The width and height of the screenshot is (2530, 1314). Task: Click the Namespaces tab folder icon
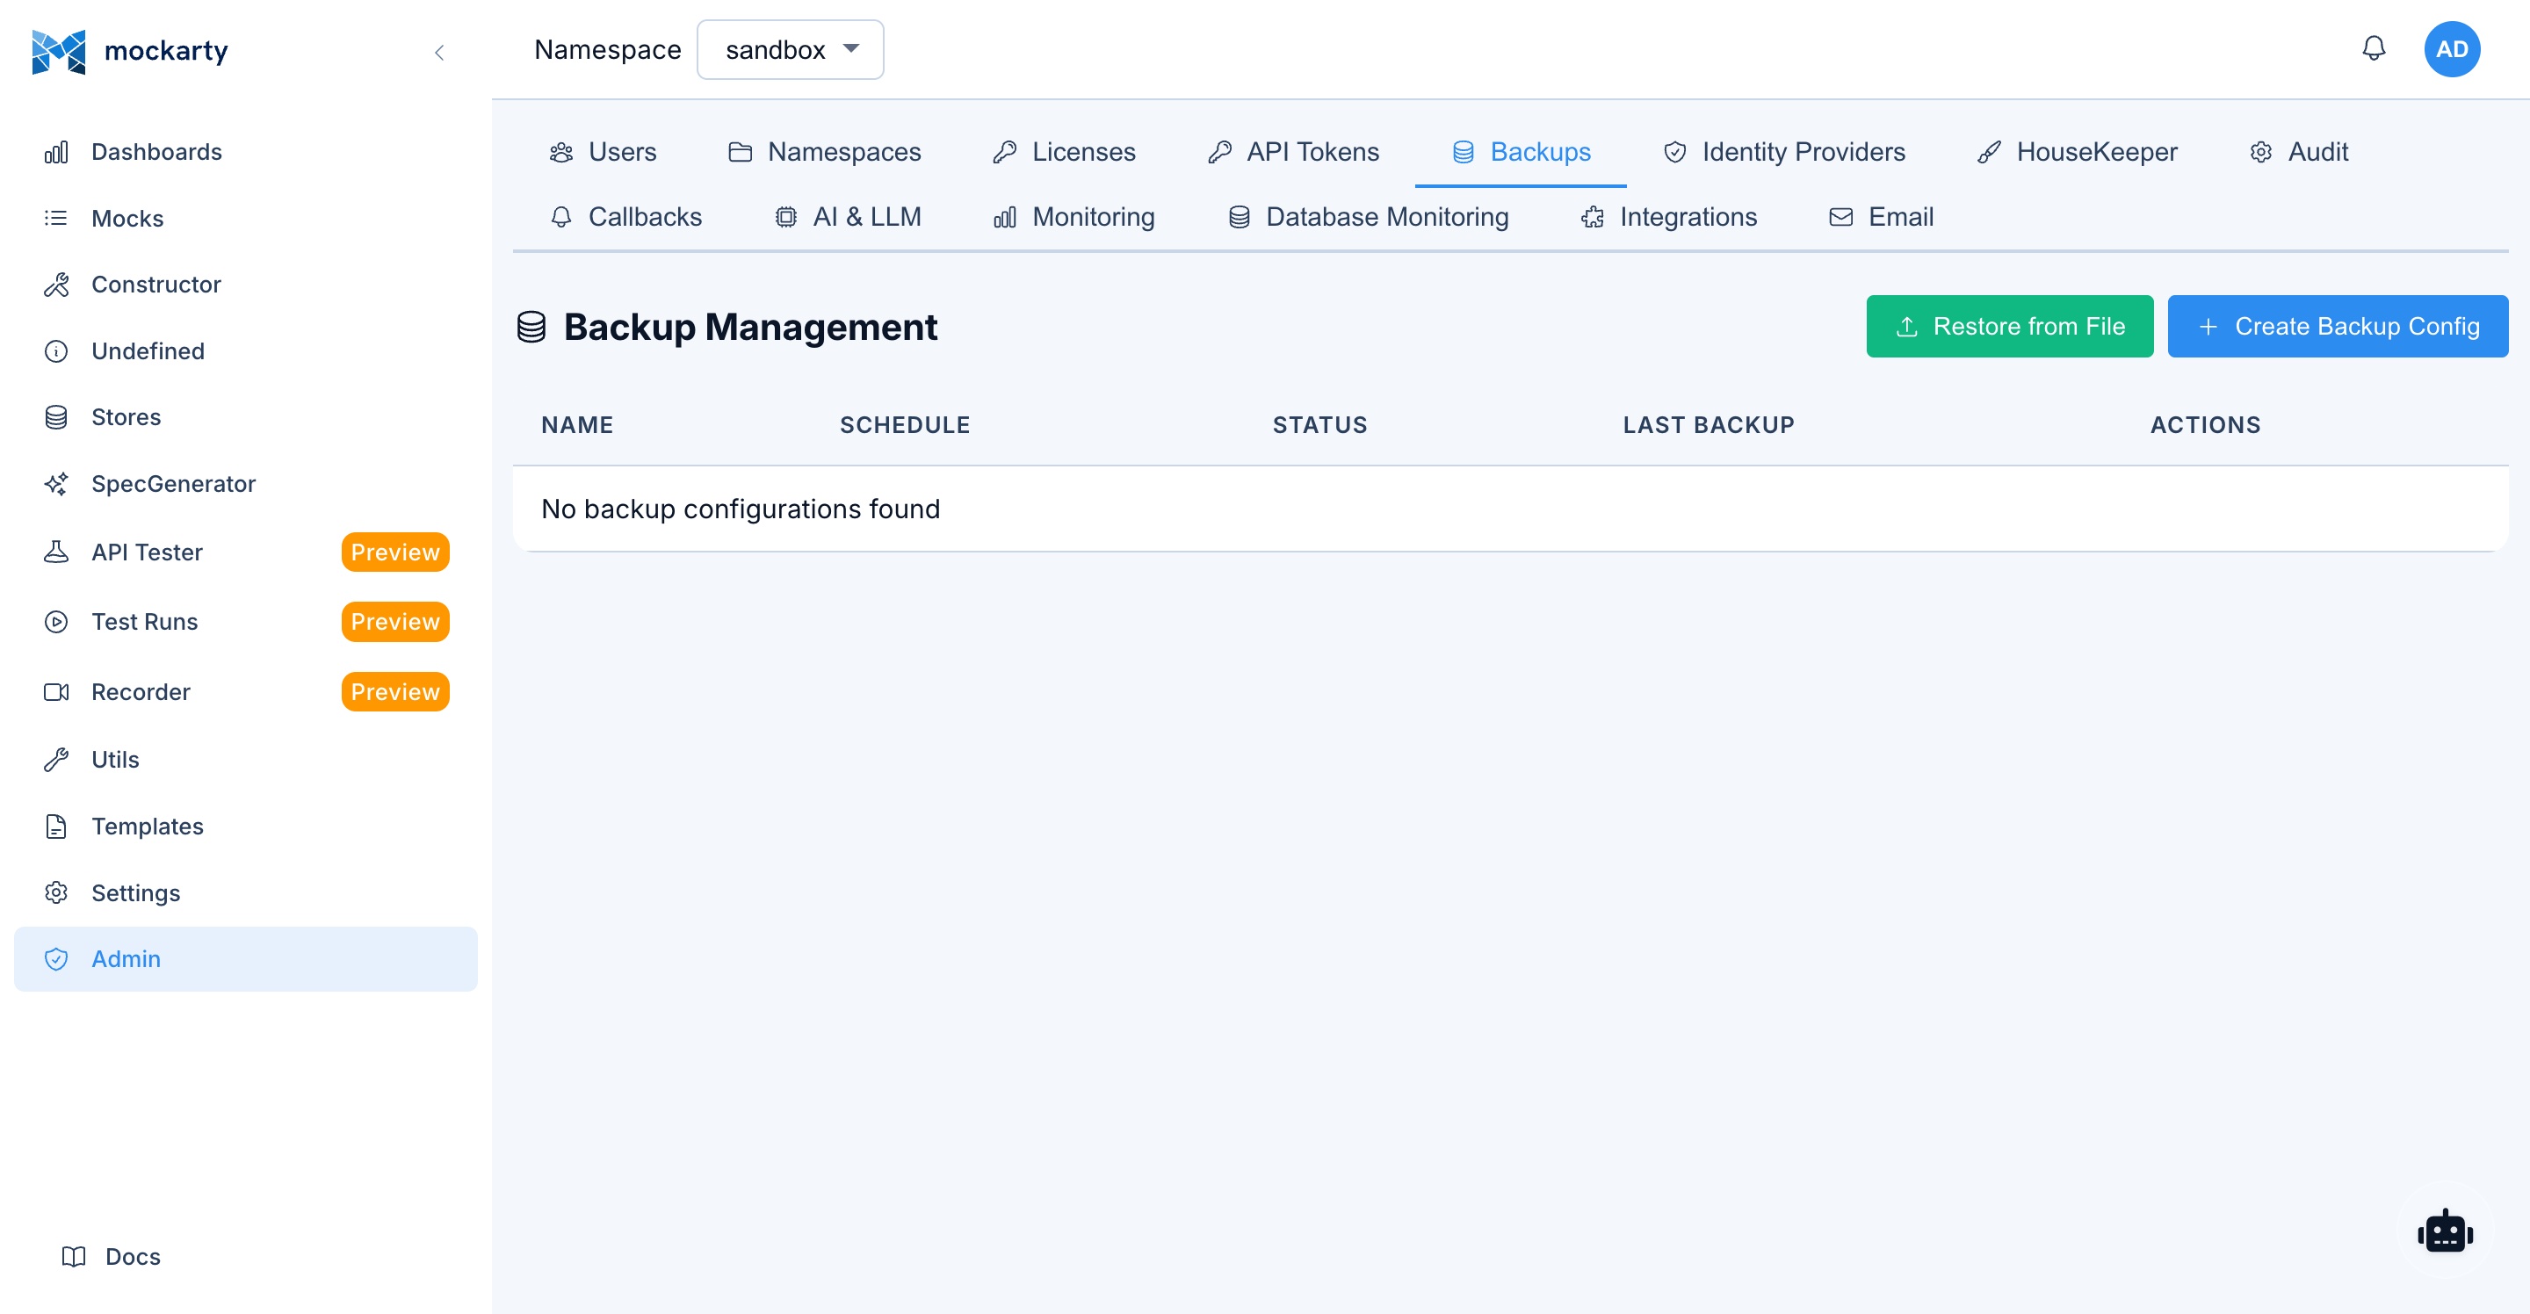[741, 152]
